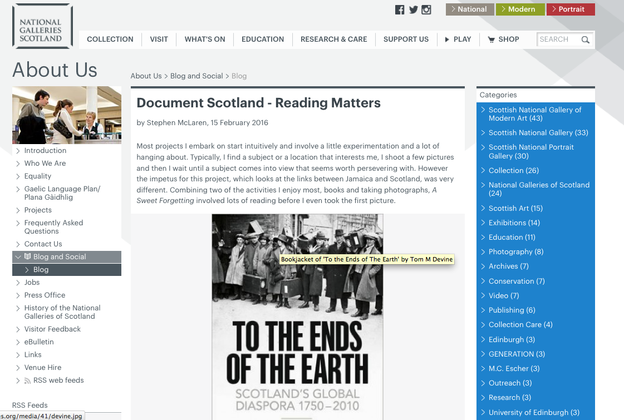This screenshot has width=624, height=420.
Task: Click the About Us sidebar photo
Action: [x=67, y=115]
